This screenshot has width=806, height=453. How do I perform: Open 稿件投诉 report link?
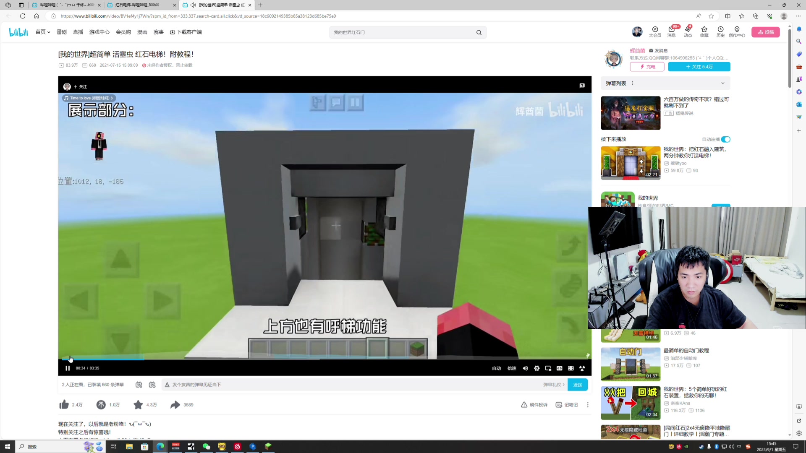click(534, 405)
